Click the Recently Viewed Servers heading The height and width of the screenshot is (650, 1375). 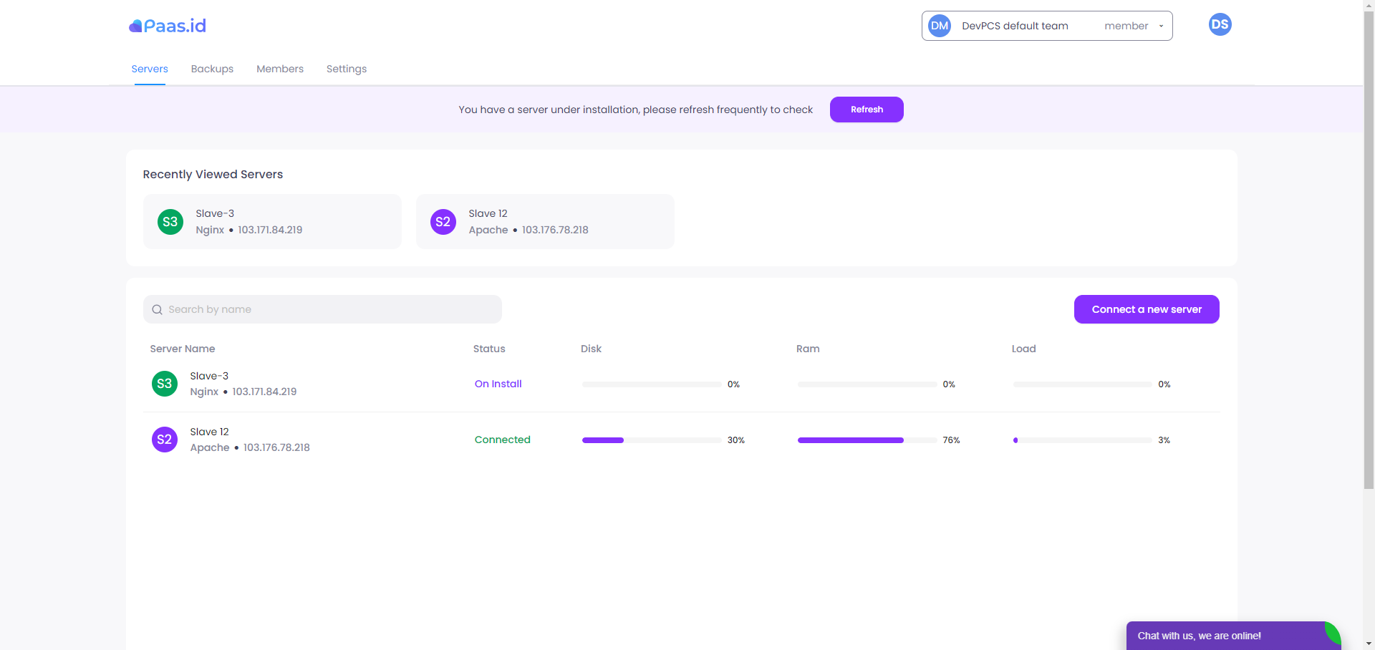coord(213,174)
